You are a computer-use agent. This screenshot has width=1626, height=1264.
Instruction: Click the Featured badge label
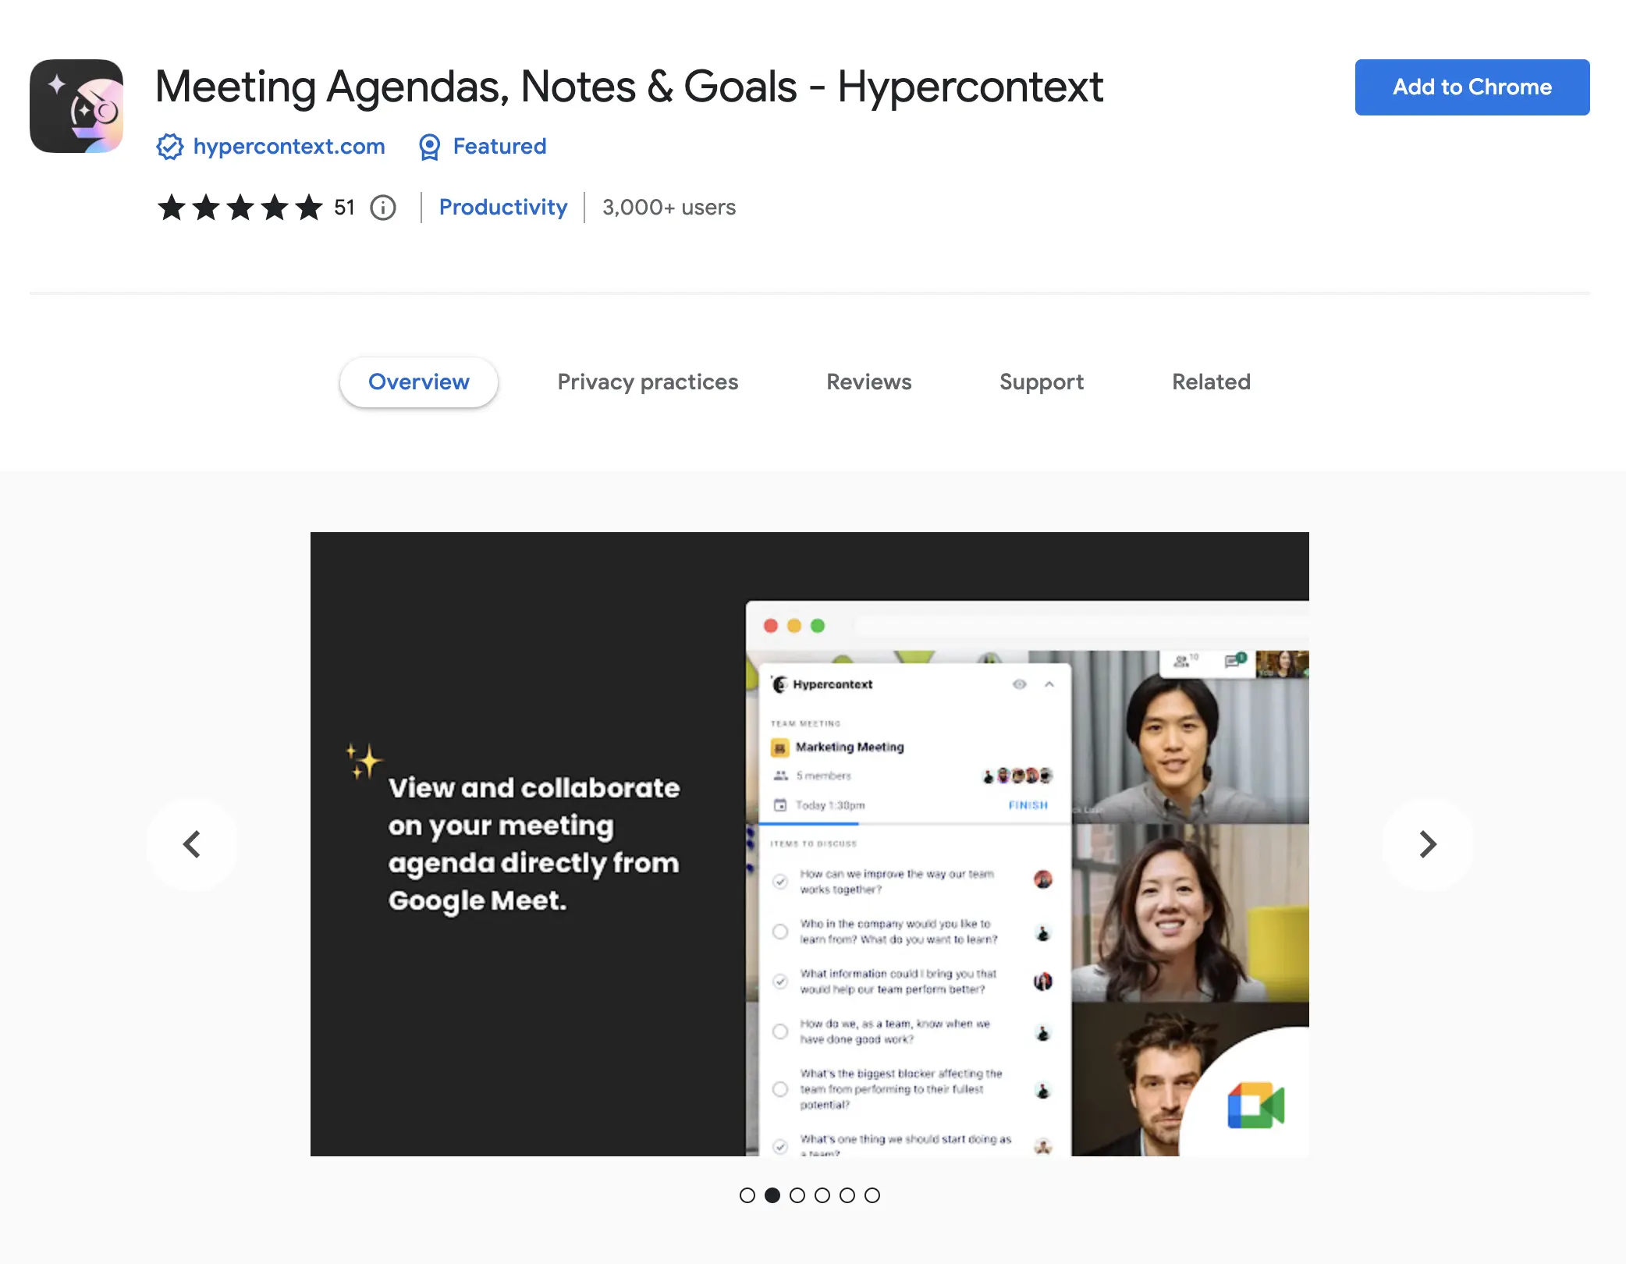tap(499, 147)
